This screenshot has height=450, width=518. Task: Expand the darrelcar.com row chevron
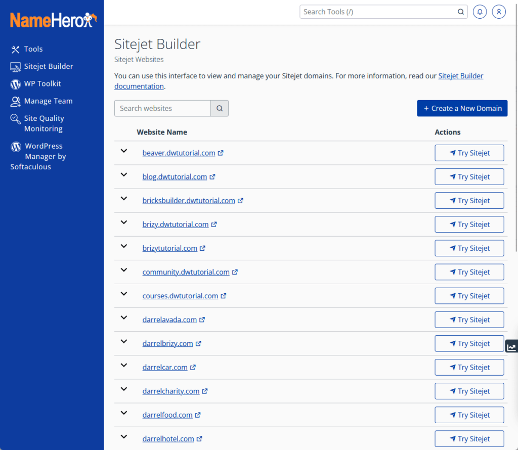(124, 365)
